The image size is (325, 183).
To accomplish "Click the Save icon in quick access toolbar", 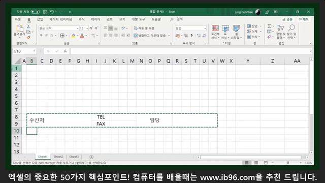I will [45, 12].
